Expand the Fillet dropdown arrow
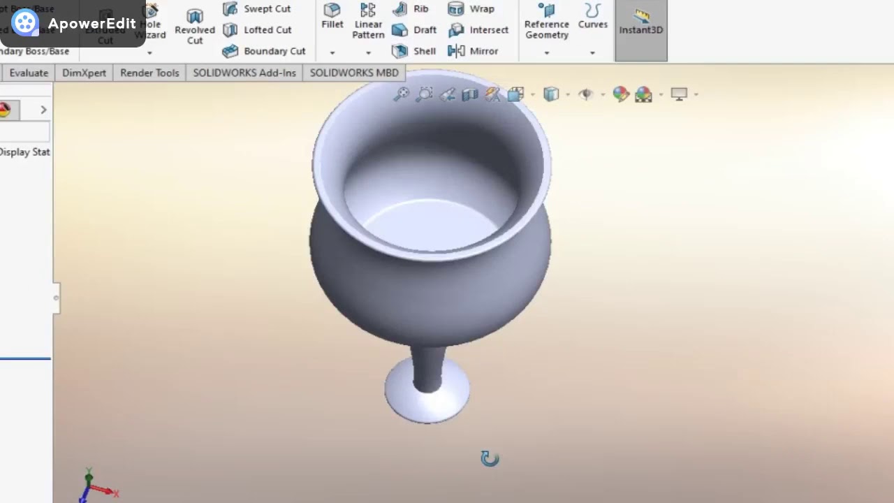 point(332,53)
